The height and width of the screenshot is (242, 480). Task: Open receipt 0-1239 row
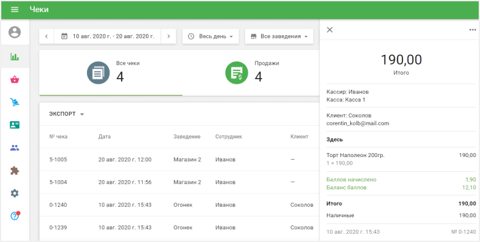click(179, 227)
